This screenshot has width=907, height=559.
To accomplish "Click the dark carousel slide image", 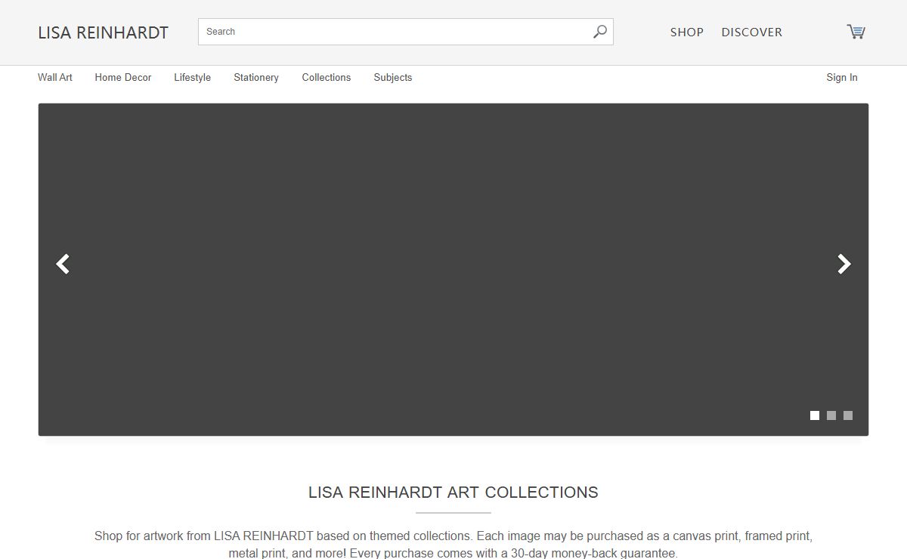I will (453, 270).
